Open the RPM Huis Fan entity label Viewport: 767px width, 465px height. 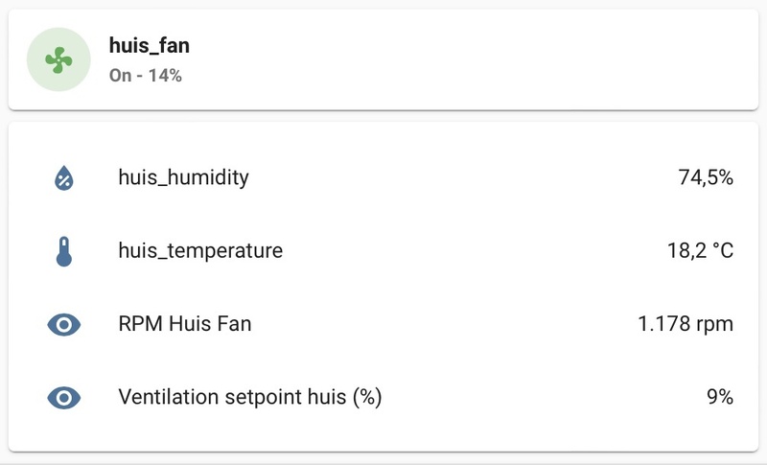pyautogui.click(x=185, y=324)
